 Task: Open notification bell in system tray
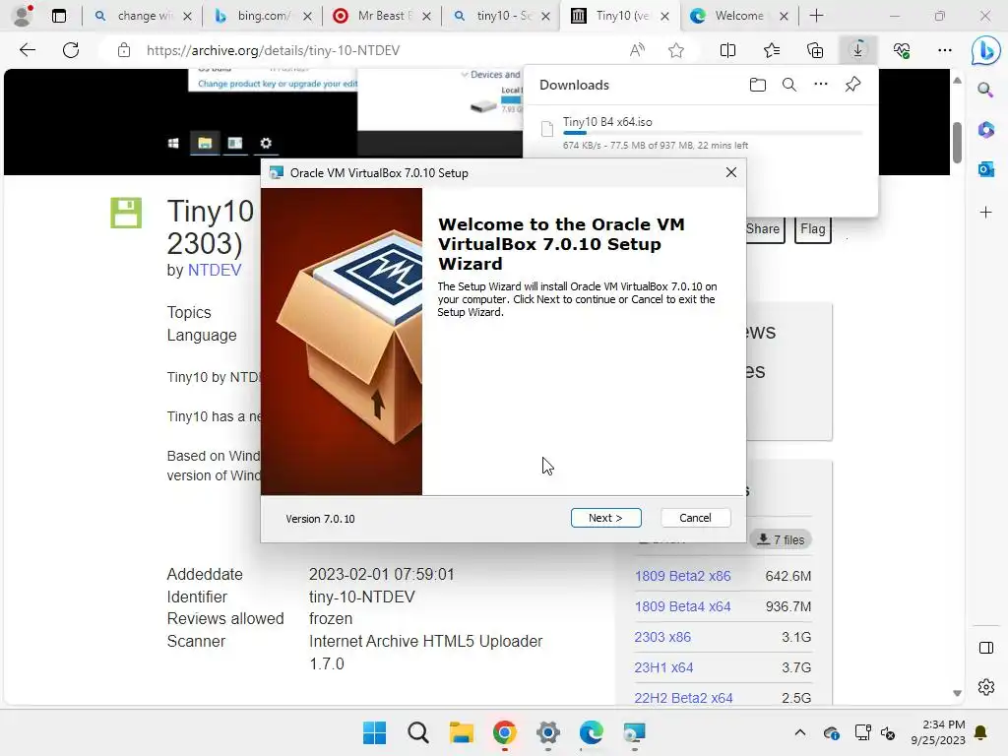(x=981, y=732)
